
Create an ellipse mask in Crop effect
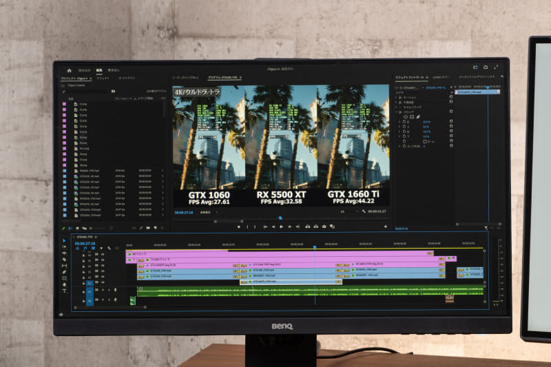point(406,117)
